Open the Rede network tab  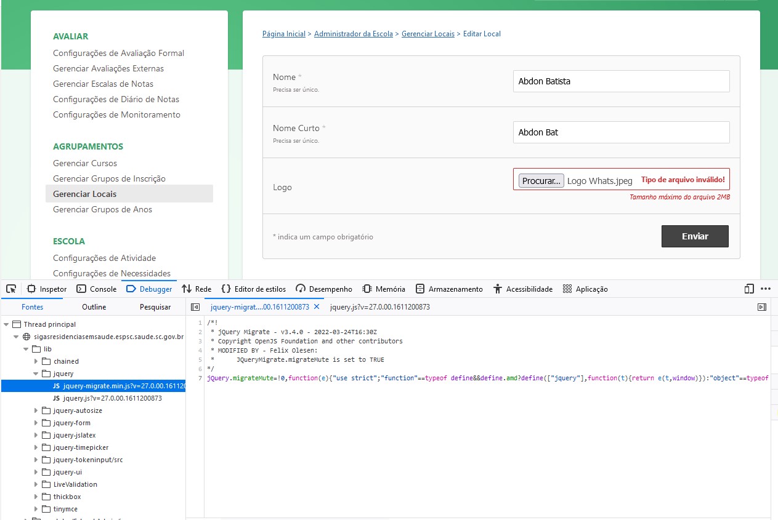click(197, 289)
